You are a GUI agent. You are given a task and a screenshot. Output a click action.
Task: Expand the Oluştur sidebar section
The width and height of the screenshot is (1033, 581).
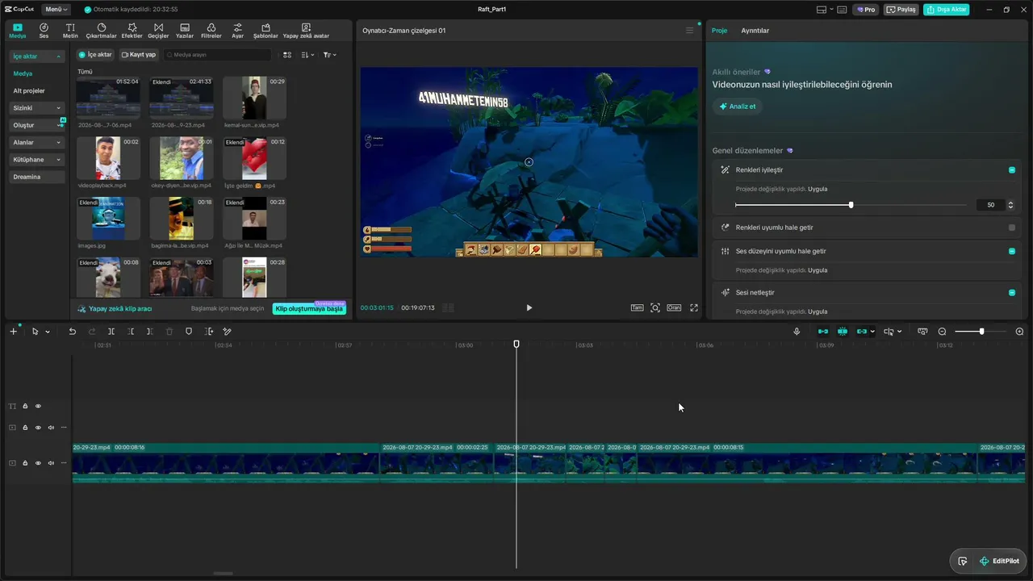point(58,125)
